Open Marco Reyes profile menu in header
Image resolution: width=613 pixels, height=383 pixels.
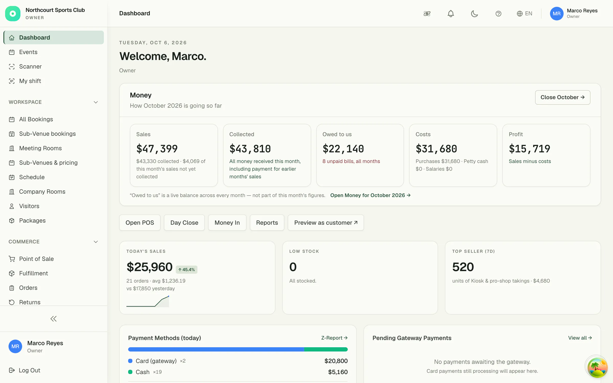[574, 14]
